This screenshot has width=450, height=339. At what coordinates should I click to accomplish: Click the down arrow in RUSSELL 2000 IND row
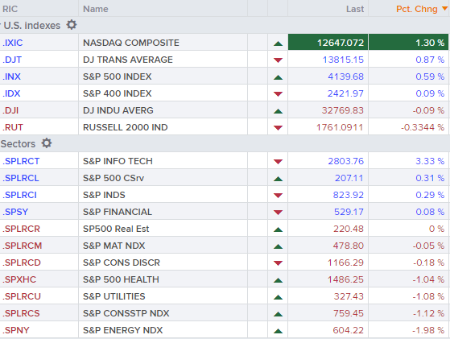pos(278,128)
